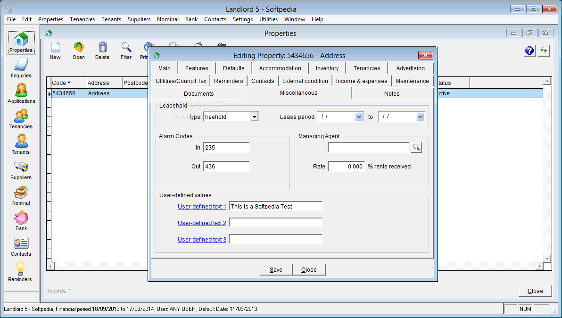
Task: Switch to the Income & expenses tab
Action: 362,81
